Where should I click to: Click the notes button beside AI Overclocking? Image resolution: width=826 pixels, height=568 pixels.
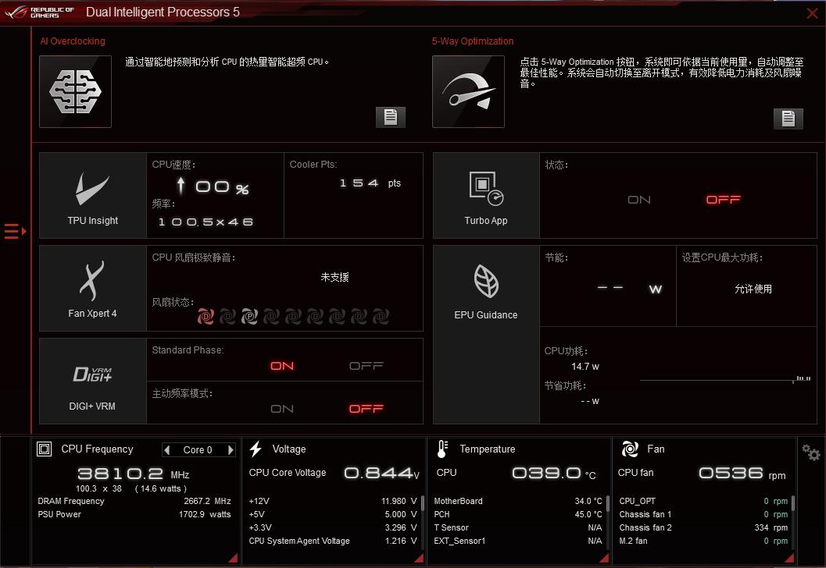click(x=390, y=117)
